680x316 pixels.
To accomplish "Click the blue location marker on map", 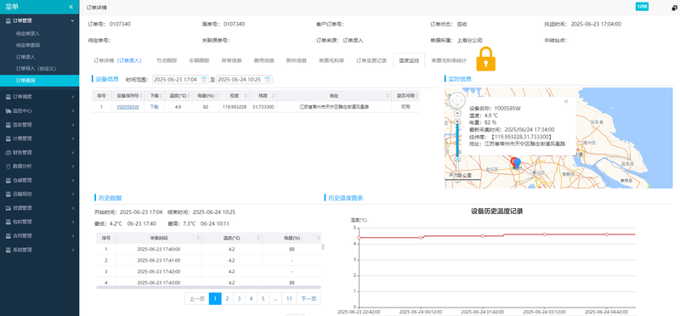I will [517, 163].
